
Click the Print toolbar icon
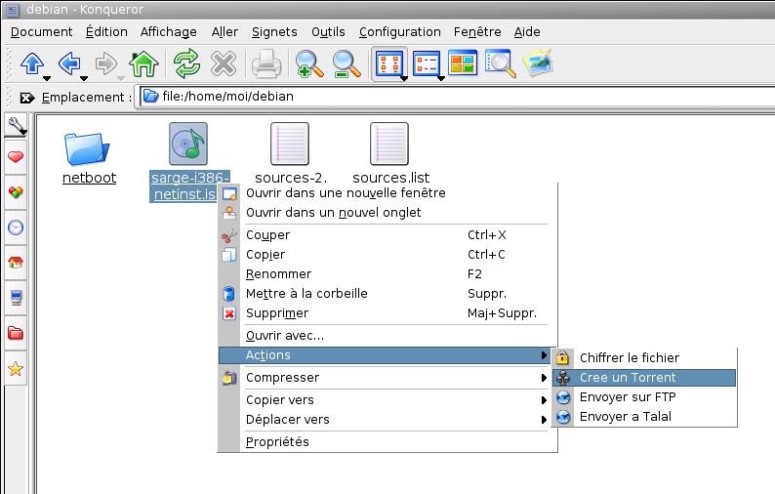[266, 63]
